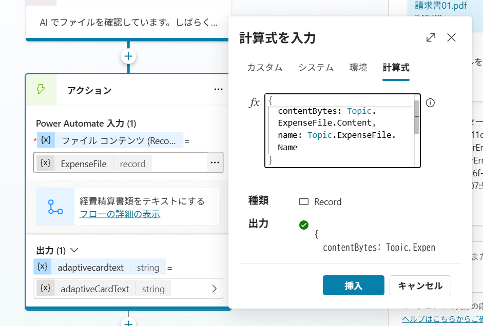Open ExpenseFile variable options ellipsis
The height and width of the screenshot is (326, 483).
[x=215, y=163]
